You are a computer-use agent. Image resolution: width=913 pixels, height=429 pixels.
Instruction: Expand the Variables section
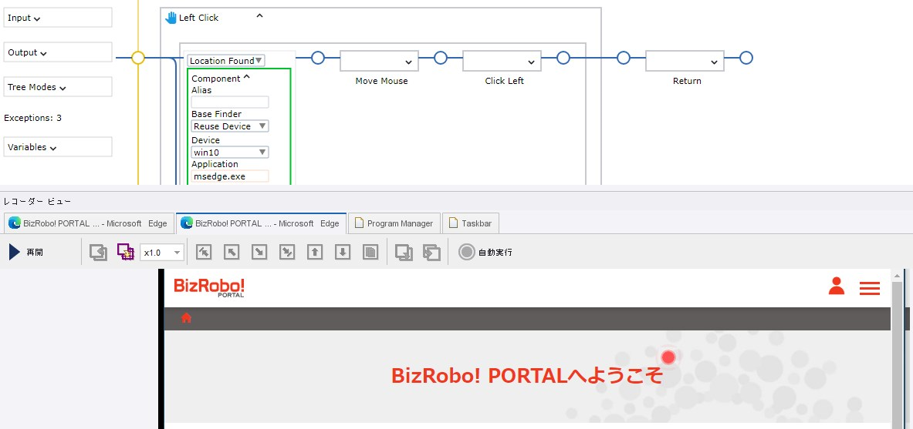[58, 147]
